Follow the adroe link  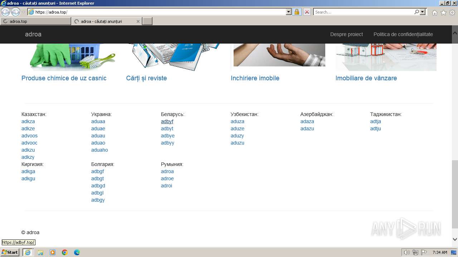[167, 178]
